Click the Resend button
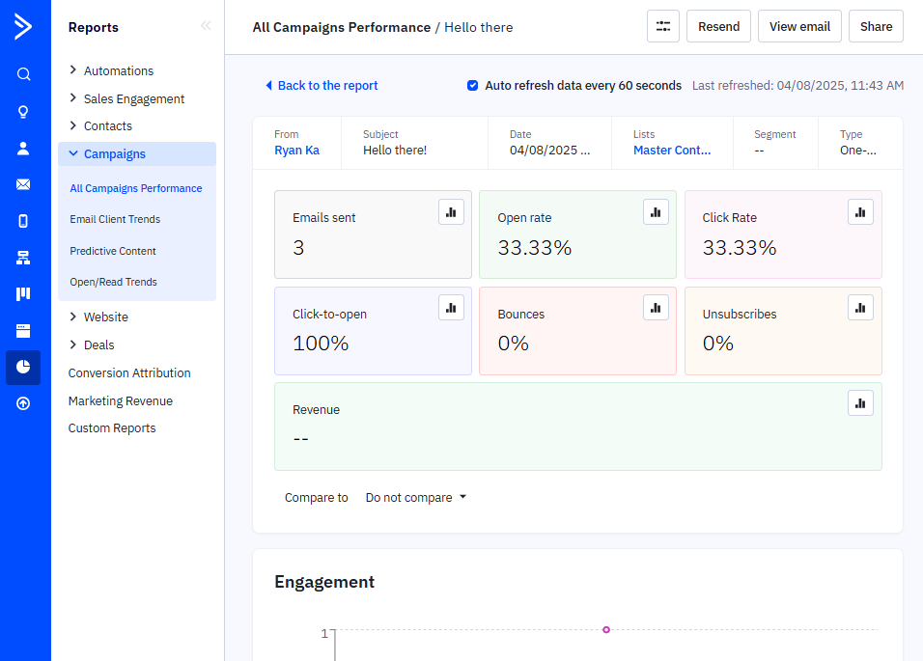Image resolution: width=923 pixels, height=661 pixels. (718, 27)
